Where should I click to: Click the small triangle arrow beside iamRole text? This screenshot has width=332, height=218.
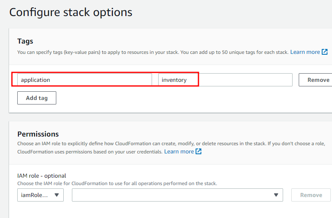[56, 195]
